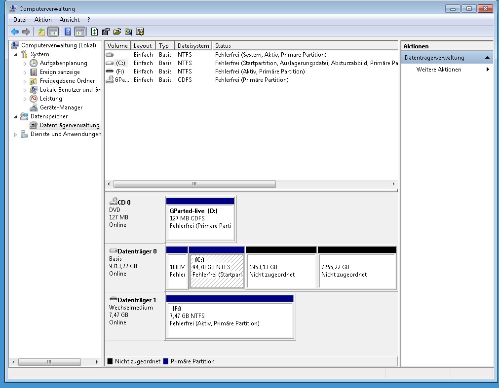This screenshot has height=388, width=499.
Task: Select the Ereignisanzeige icon
Action: (x=34, y=72)
